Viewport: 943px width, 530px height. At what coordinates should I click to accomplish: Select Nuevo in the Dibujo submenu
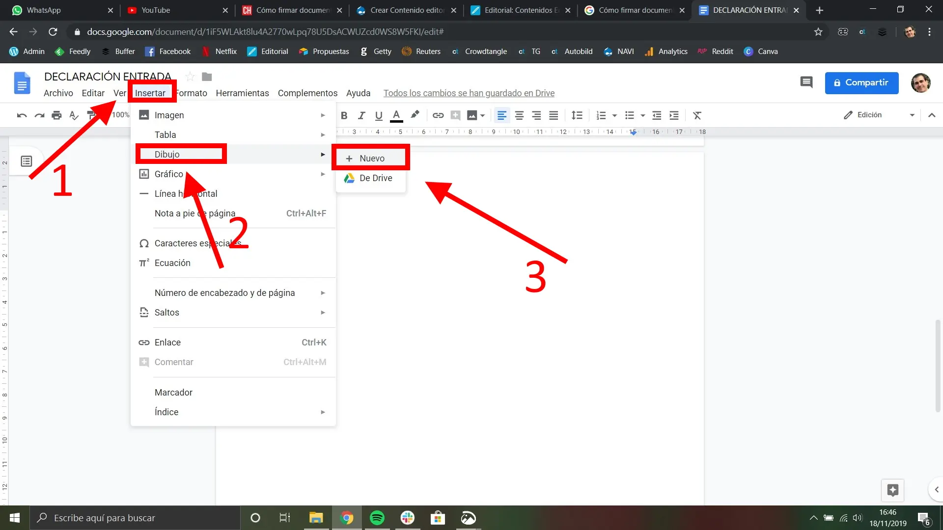coord(371,158)
